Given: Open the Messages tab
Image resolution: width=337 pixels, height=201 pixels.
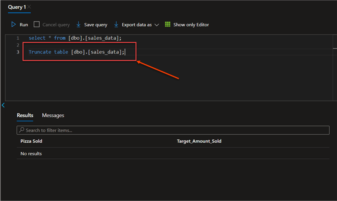Looking at the screenshot, I should [53, 115].
